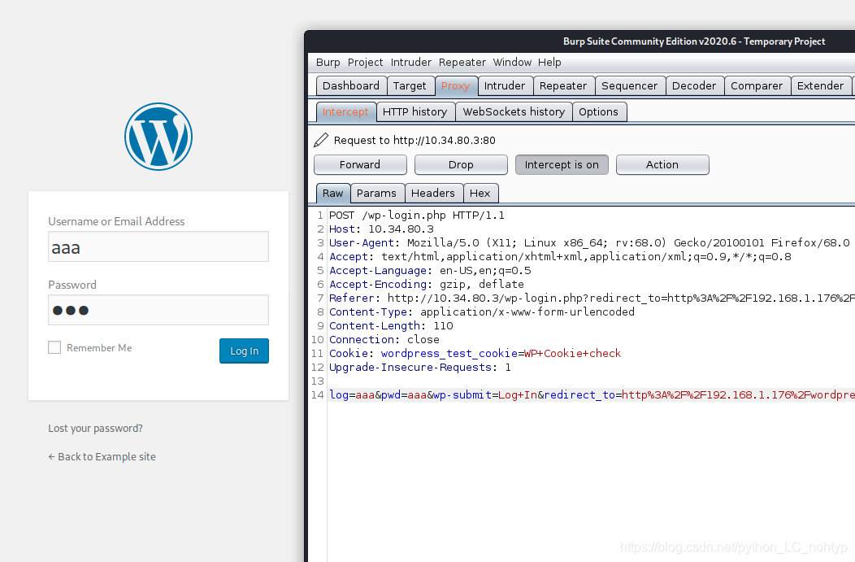Open the Burp menu
Screen dimensions: 855x562
tap(328, 62)
